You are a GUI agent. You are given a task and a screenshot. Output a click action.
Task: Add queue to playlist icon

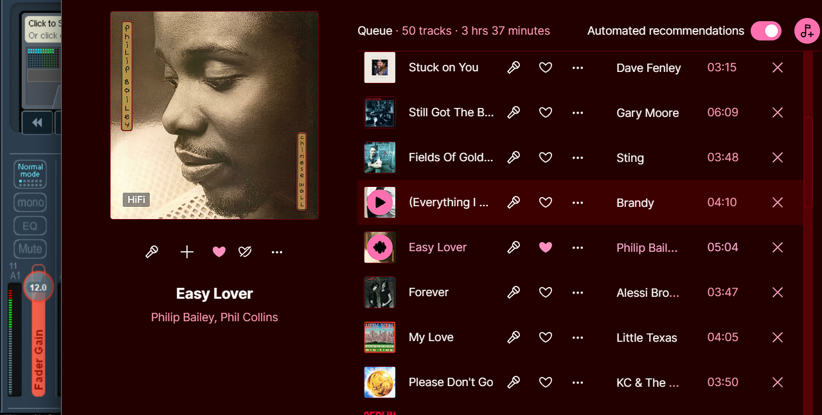point(807,31)
